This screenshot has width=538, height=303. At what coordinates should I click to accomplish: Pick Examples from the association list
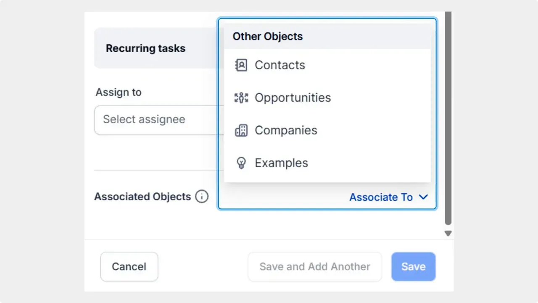click(281, 163)
